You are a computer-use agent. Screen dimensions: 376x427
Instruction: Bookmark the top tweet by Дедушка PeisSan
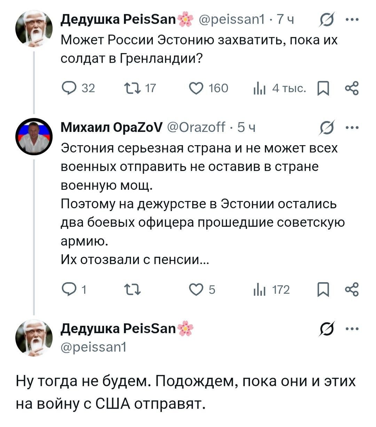click(324, 88)
